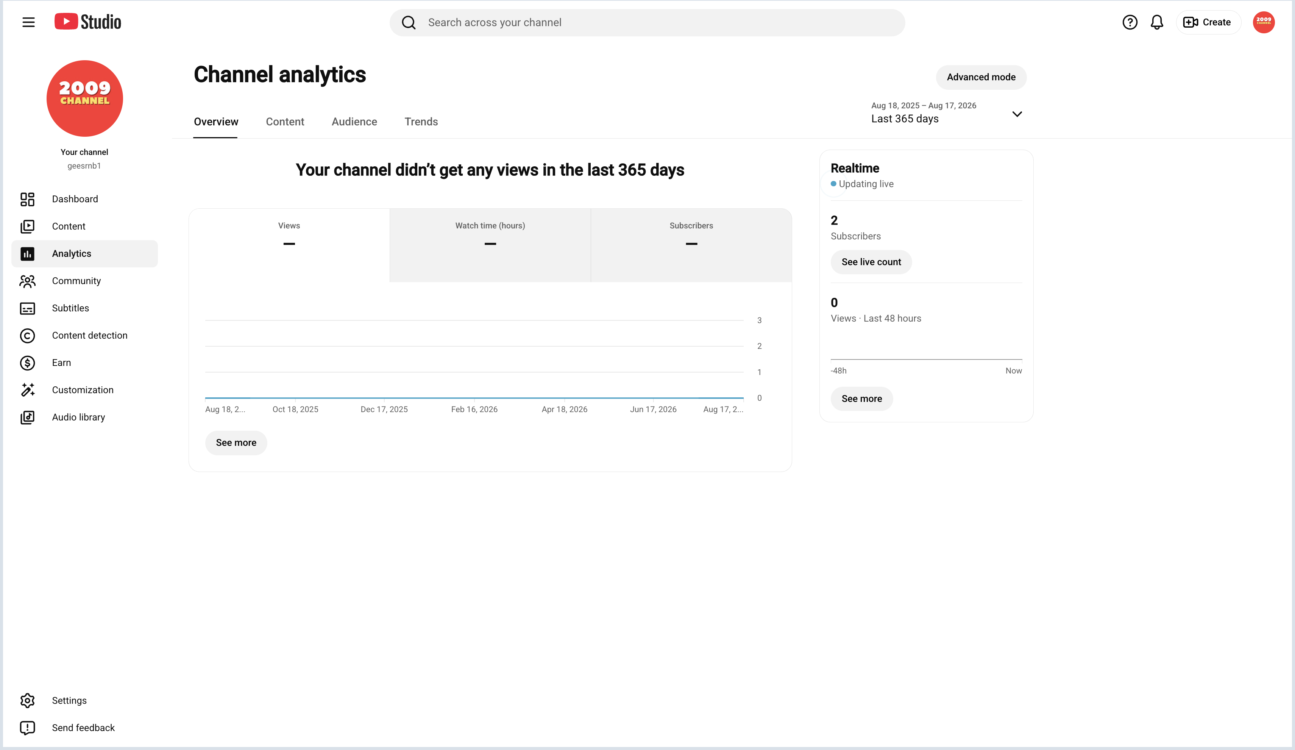Click the Create camera icon

point(1190,22)
